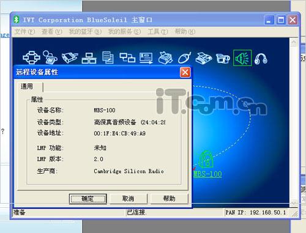Select the Bluetooth Printer service icon
The image size is (306, 233).
(x=165, y=58)
